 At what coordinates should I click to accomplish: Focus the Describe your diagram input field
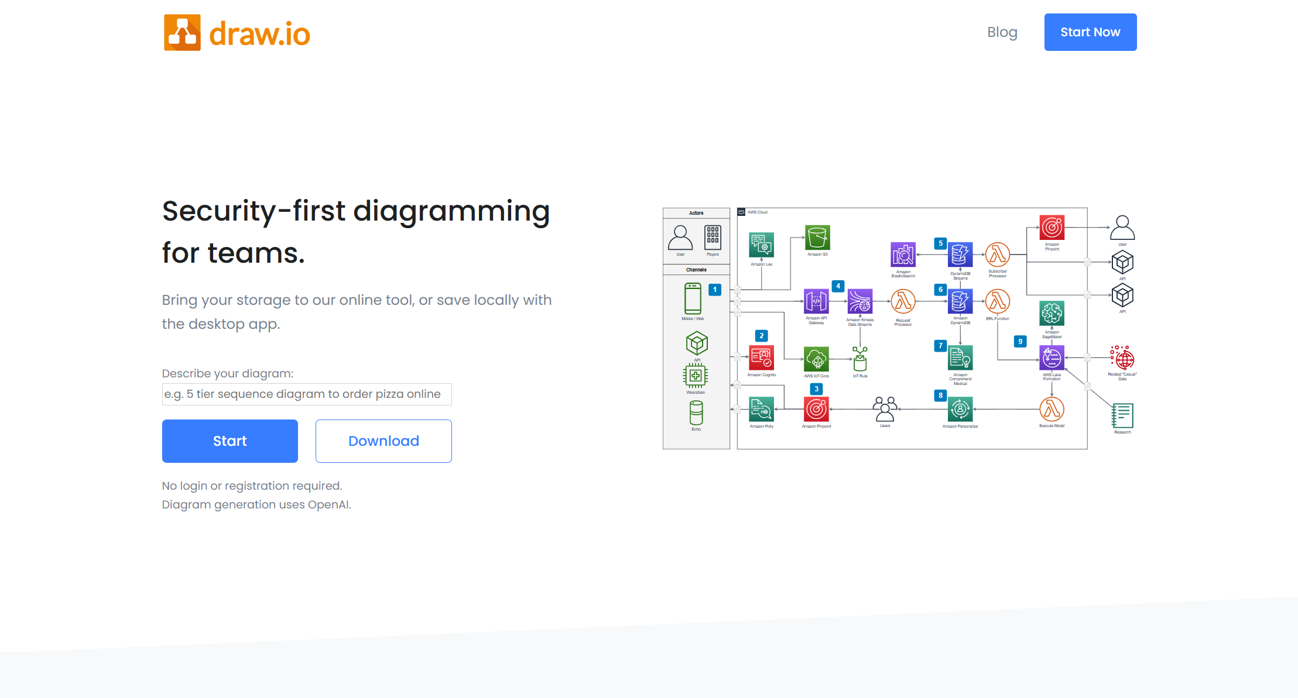point(307,394)
